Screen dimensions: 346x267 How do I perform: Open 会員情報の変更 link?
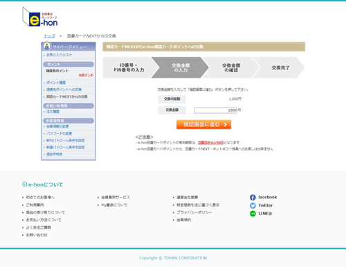[x=57, y=126]
